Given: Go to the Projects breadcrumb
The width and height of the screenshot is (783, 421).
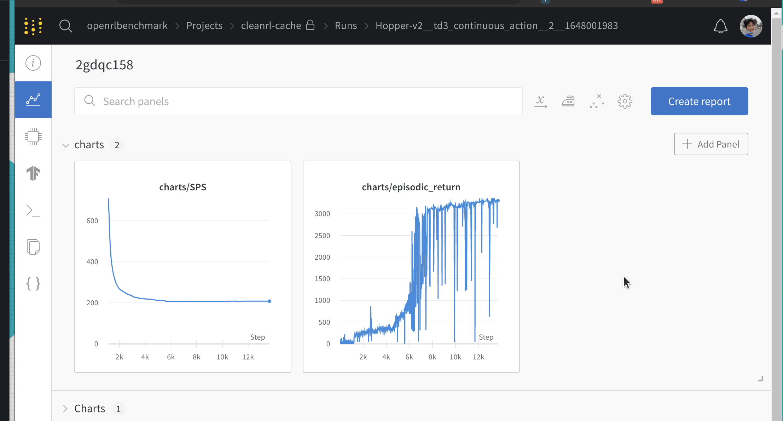Looking at the screenshot, I should [x=204, y=26].
